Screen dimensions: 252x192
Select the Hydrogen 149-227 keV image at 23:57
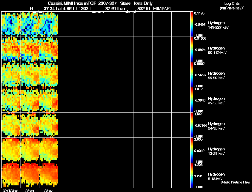coord(49,24)
